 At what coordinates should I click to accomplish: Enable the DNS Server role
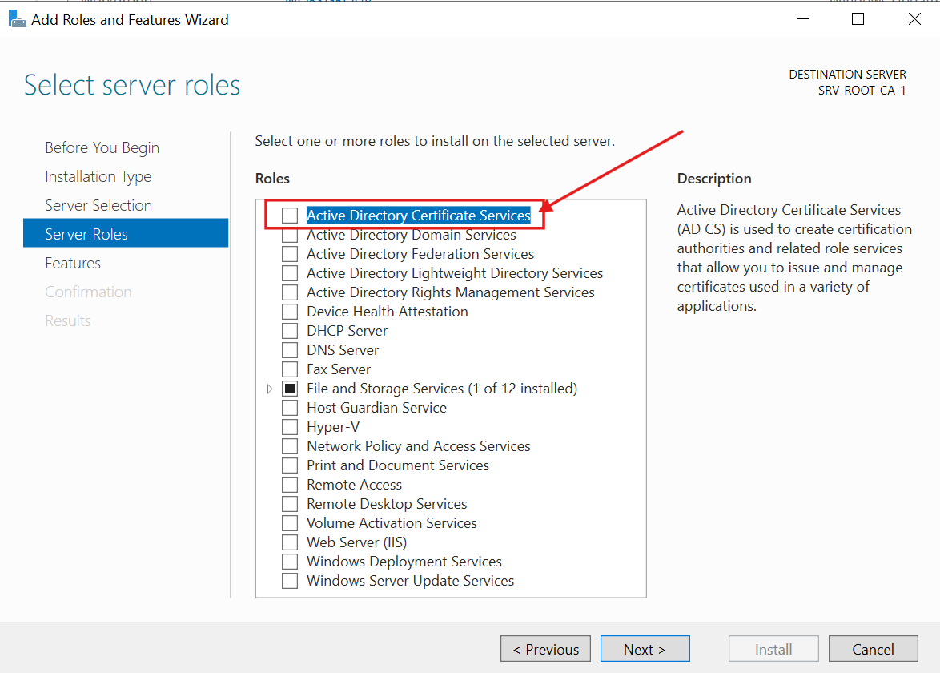pos(290,349)
